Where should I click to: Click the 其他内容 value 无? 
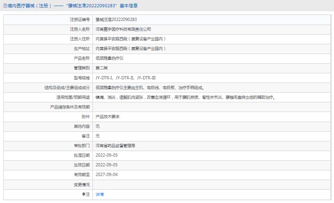pos(98,126)
